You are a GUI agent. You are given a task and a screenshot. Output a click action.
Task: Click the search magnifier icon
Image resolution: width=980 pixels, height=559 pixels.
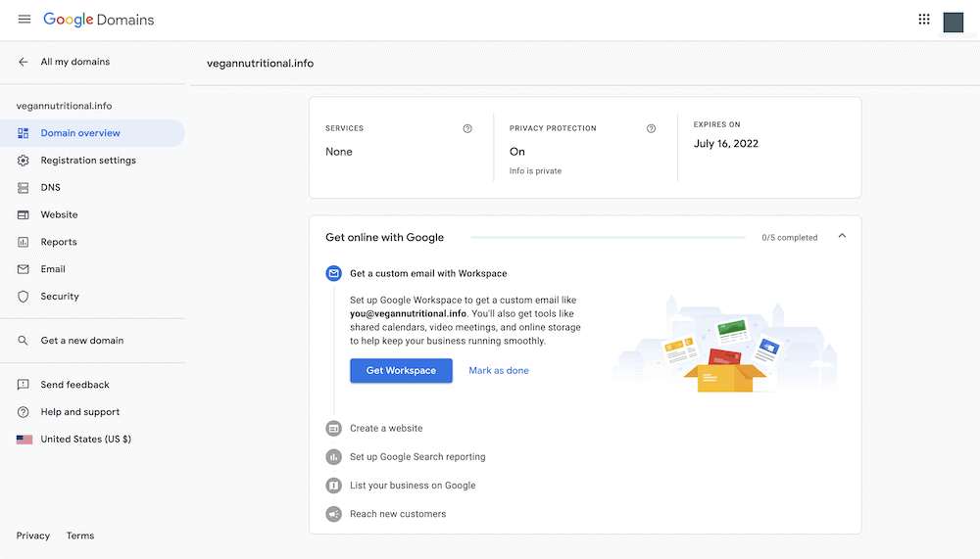[24, 341]
